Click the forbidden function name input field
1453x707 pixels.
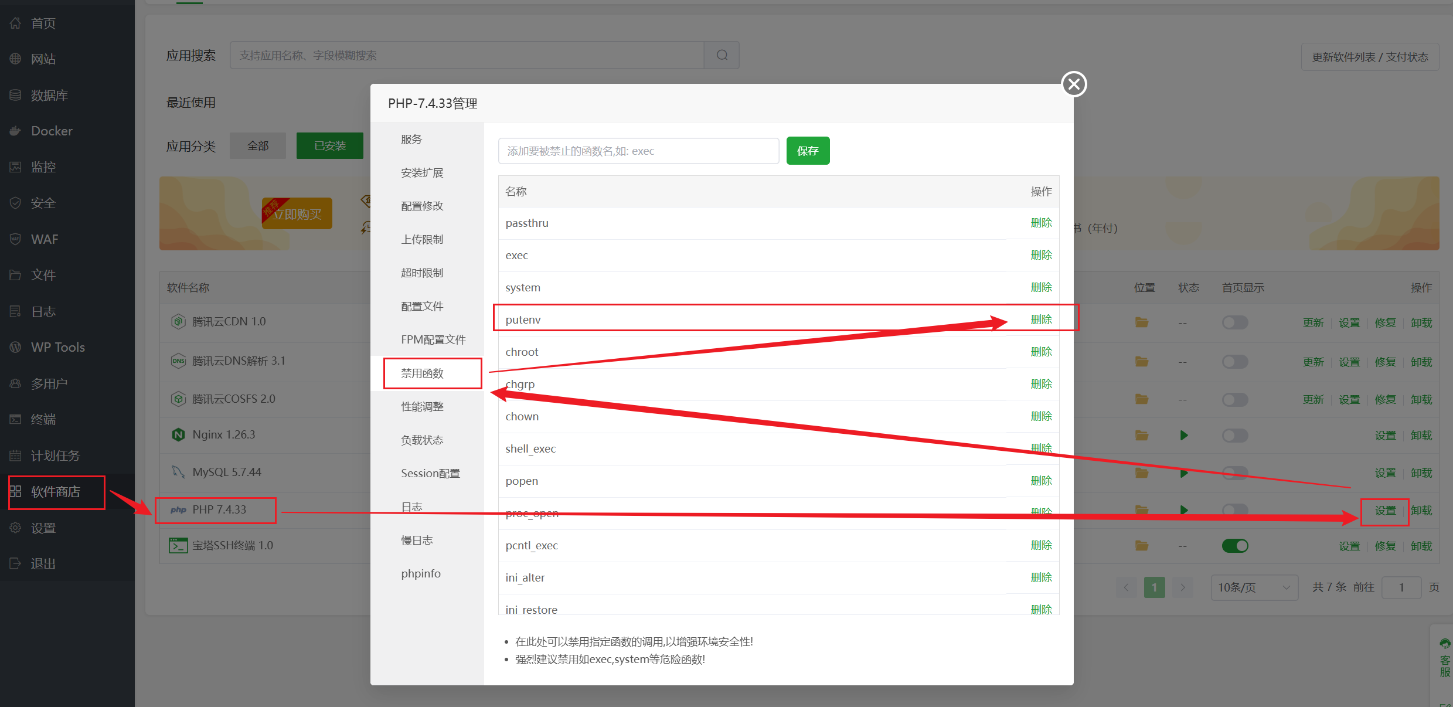point(638,151)
